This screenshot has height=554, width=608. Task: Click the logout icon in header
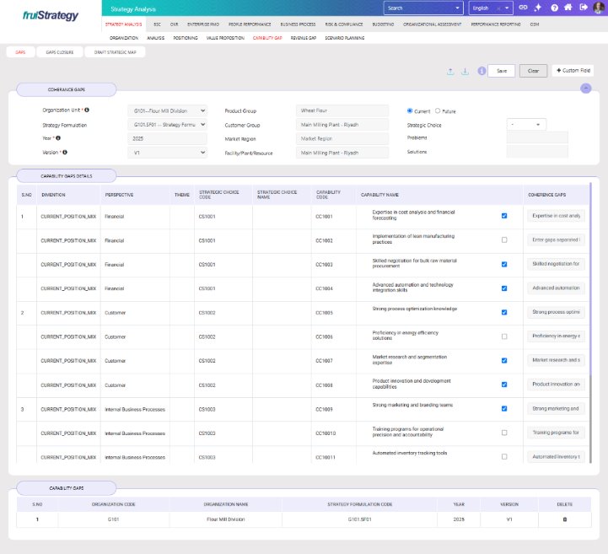583,8
